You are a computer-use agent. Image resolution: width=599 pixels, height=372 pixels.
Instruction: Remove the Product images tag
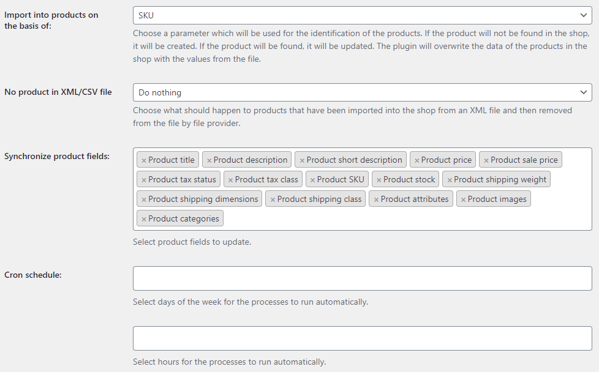coord(463,199)
